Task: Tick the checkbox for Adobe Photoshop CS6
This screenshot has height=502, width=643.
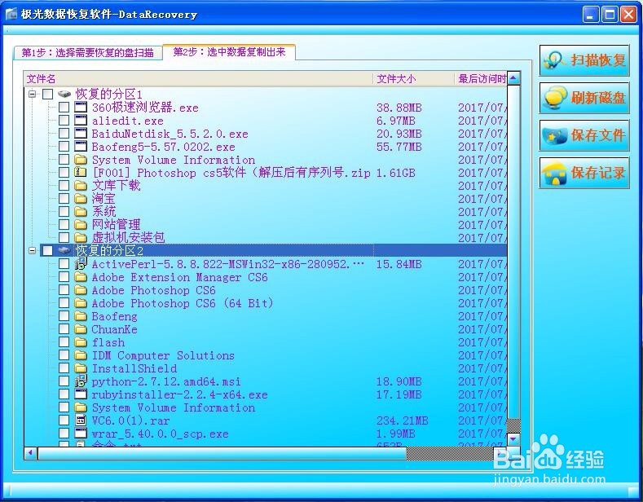Action: (x=64, y=290)
